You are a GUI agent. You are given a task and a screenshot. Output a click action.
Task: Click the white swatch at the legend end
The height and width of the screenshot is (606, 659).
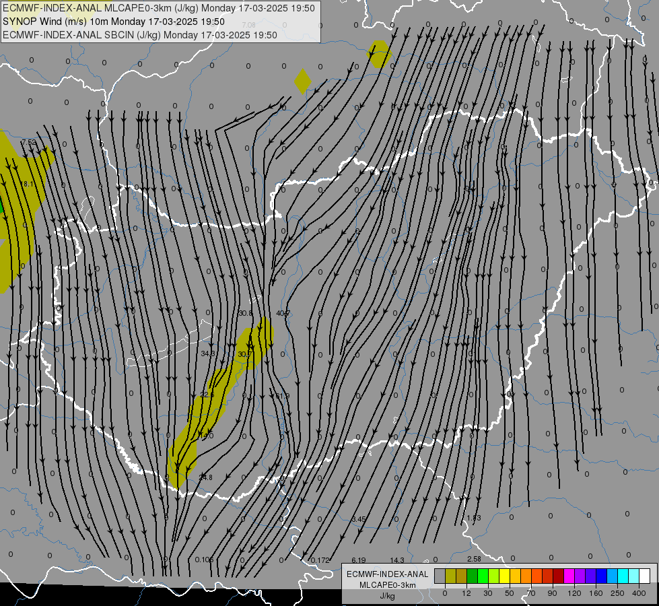(644, 576)
